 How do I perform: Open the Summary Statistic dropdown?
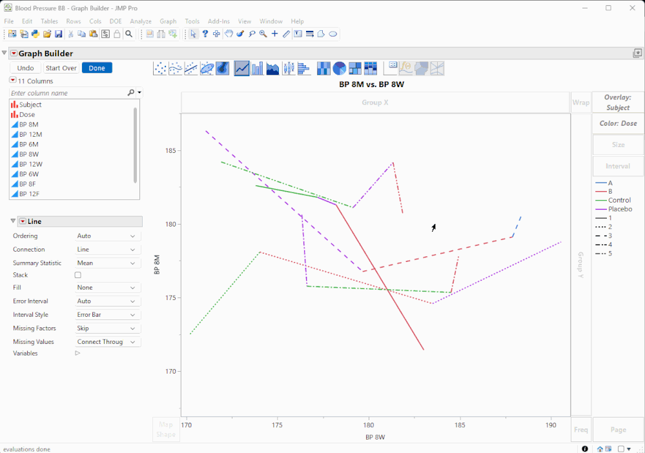click(108, 263)
